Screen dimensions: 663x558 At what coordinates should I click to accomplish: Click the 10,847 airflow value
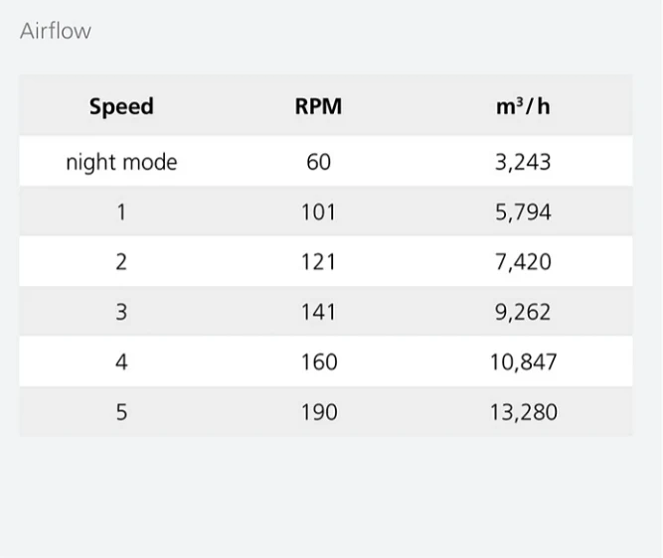524,362
